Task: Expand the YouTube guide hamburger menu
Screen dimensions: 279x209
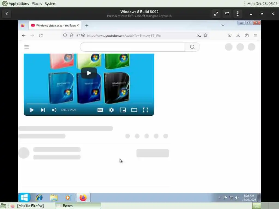Action: pos(26,47)
